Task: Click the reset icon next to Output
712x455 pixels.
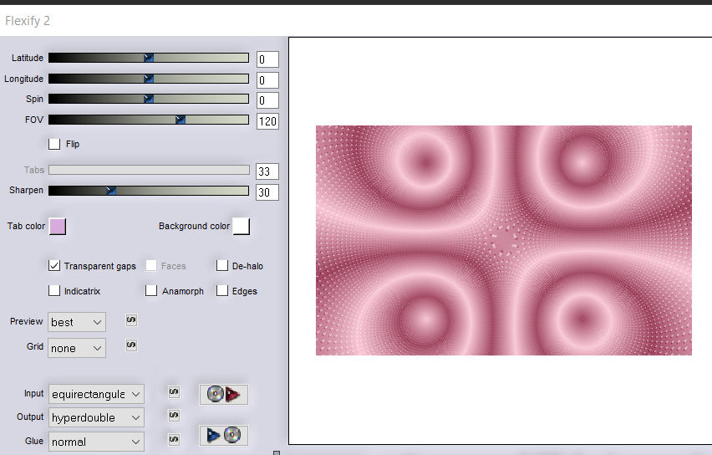Action: pos(174,415)
